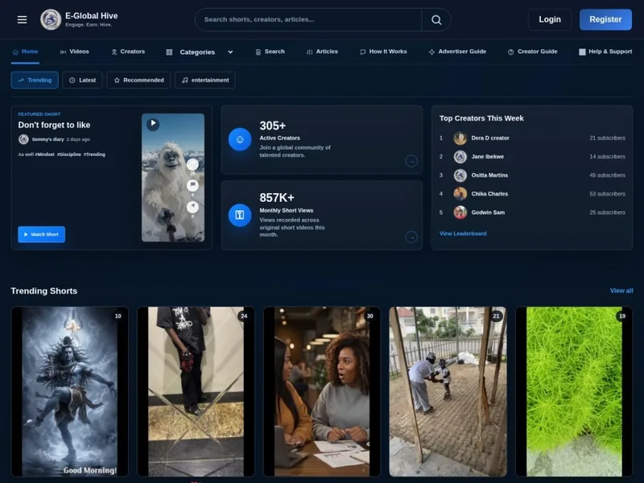
Task: Open the Creators nav item
Action: point(128,52)
